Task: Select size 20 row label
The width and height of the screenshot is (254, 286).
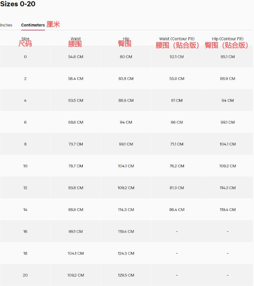Action: [25, 275]
